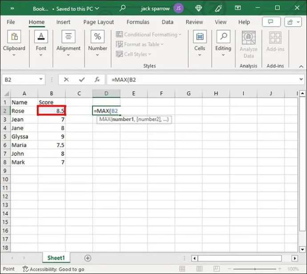Add a new sheet with plus icon
Screen dimensions: 307x274
coord(88,258)
